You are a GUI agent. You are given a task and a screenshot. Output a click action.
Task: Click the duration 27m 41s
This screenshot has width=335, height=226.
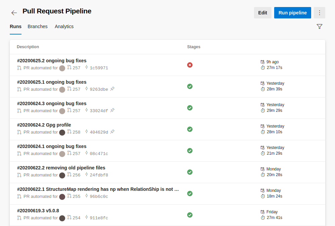pyautogui.click(x=275, y=218)
